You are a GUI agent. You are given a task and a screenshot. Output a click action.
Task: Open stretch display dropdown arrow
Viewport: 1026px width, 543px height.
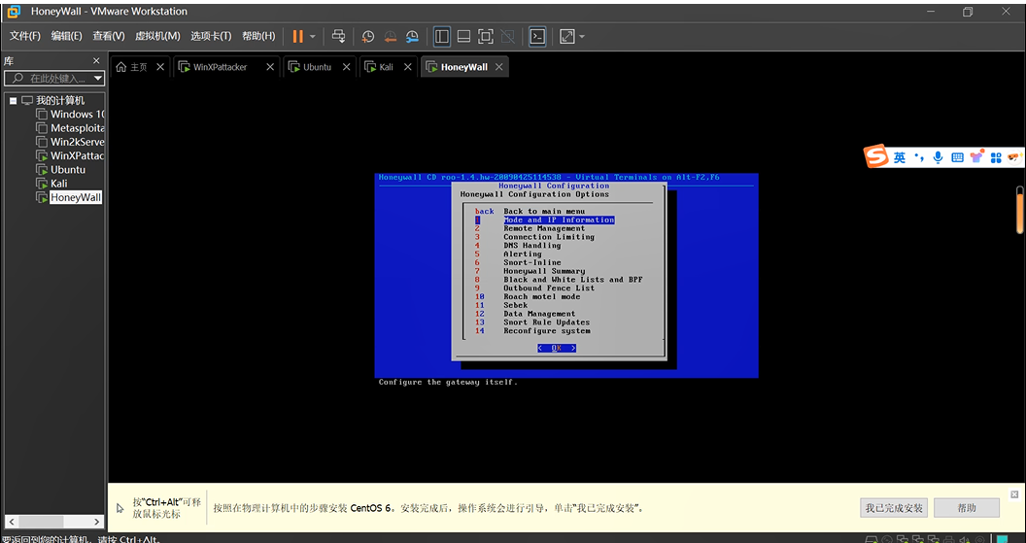[x=582, y=37]
